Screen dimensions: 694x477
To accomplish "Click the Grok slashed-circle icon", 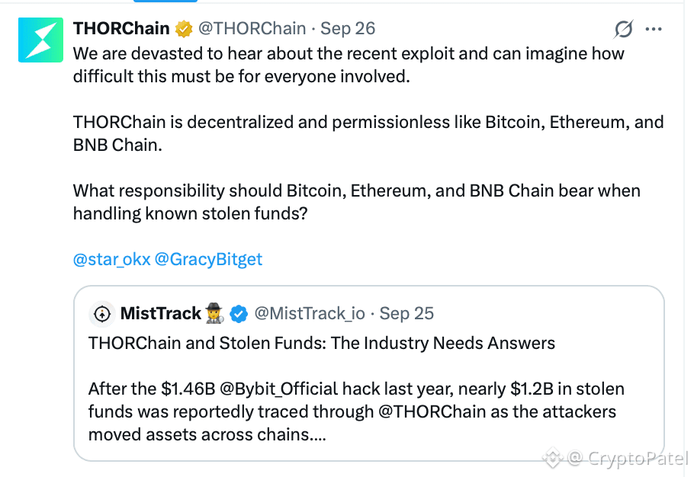I will pos(624,29).
